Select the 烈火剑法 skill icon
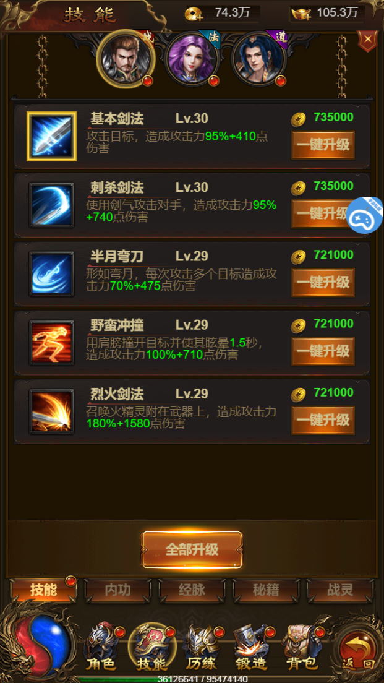The height and width of the screenshot is (683, 384). coord(51,411)
